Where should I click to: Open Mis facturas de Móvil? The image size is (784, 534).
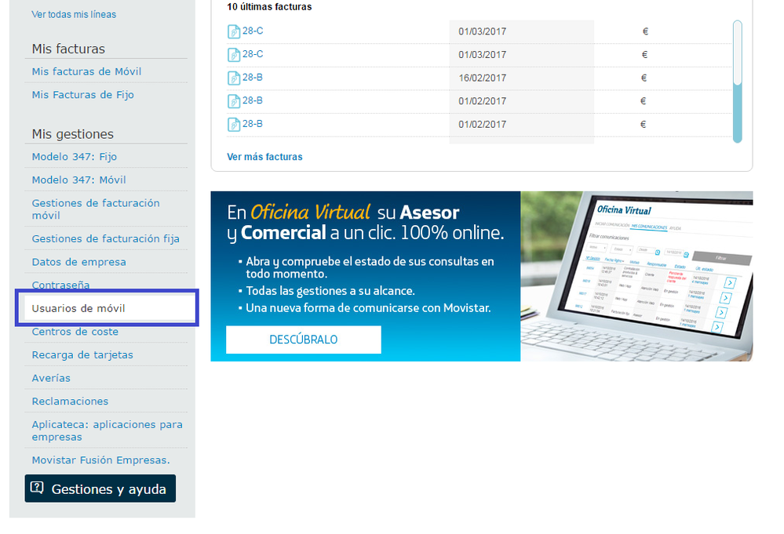86,71
